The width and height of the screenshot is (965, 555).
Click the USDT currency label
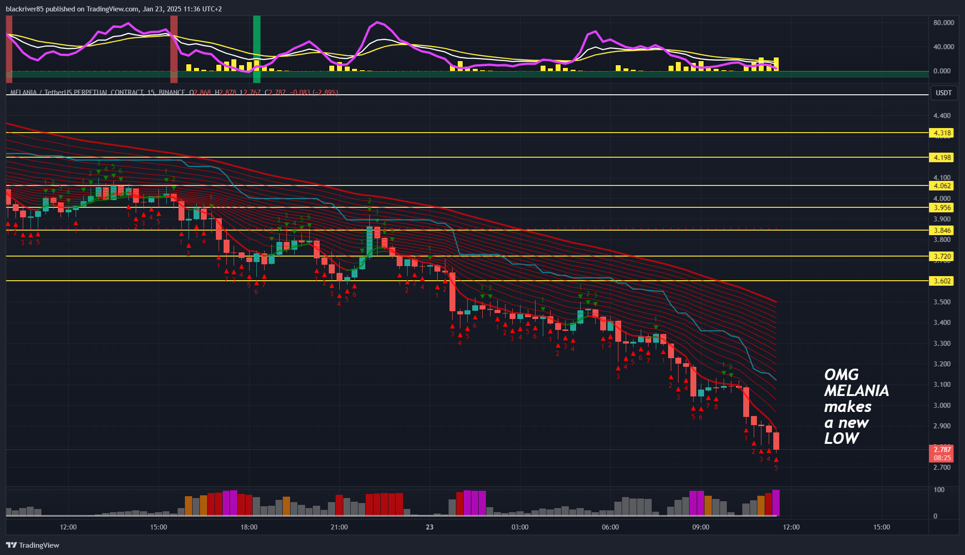(x=944, y=92)
